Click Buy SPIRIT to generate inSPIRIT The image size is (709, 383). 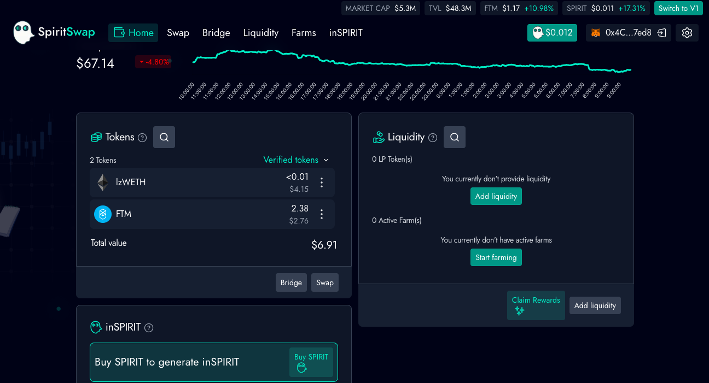[311, 362]
